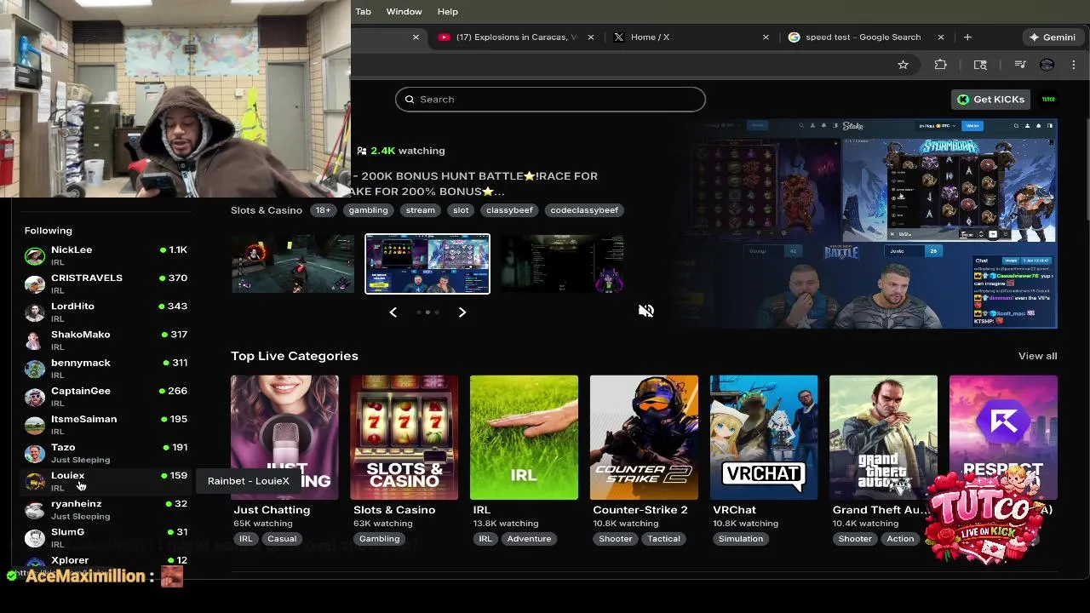Open the Counter-Strike 2 category card
Viewport: 1090px width, 613px height.
tap(644, 437)
